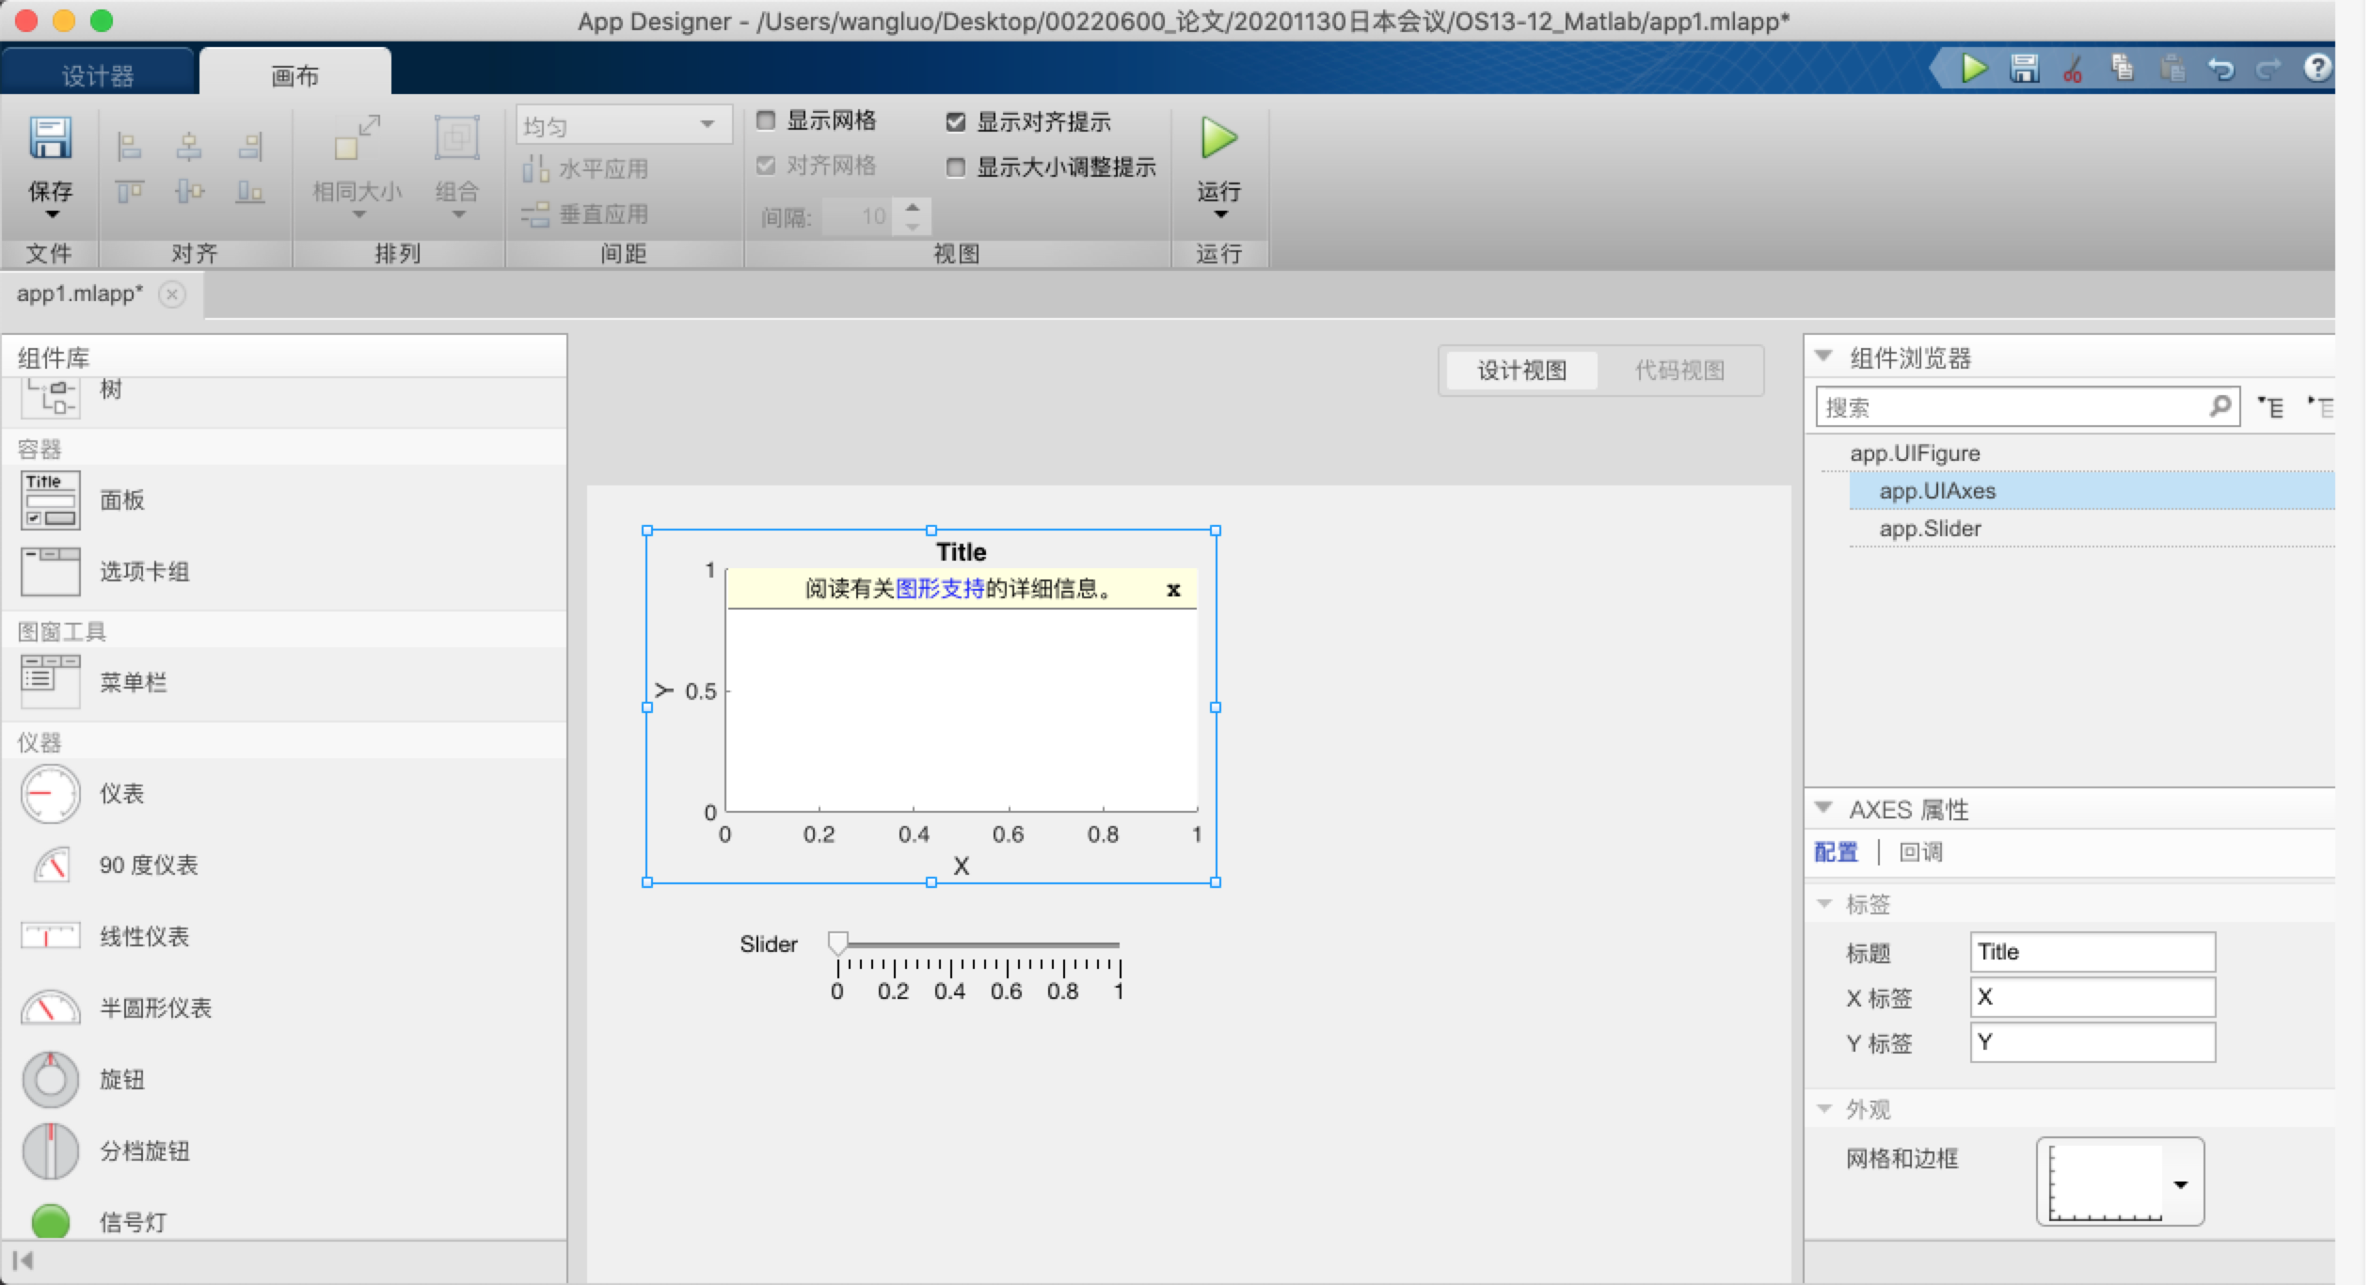Screen dimensions: 2371x1285
Task: Disable the 显示对齐提示 checkbox
Action: click(x=957, y=120)
